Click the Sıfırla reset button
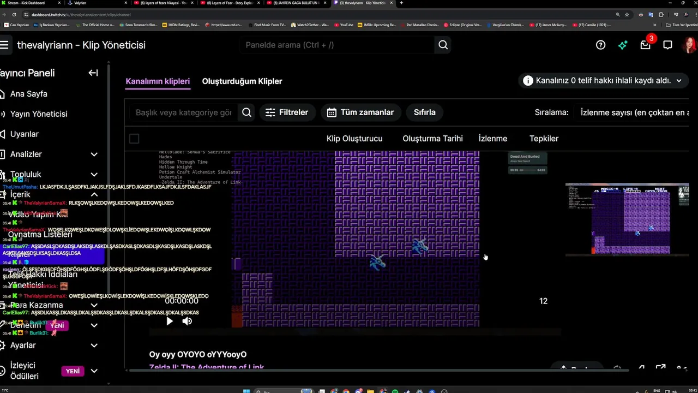Image resolution: width=698 pixels, height=393 pixels. [425, 112]
